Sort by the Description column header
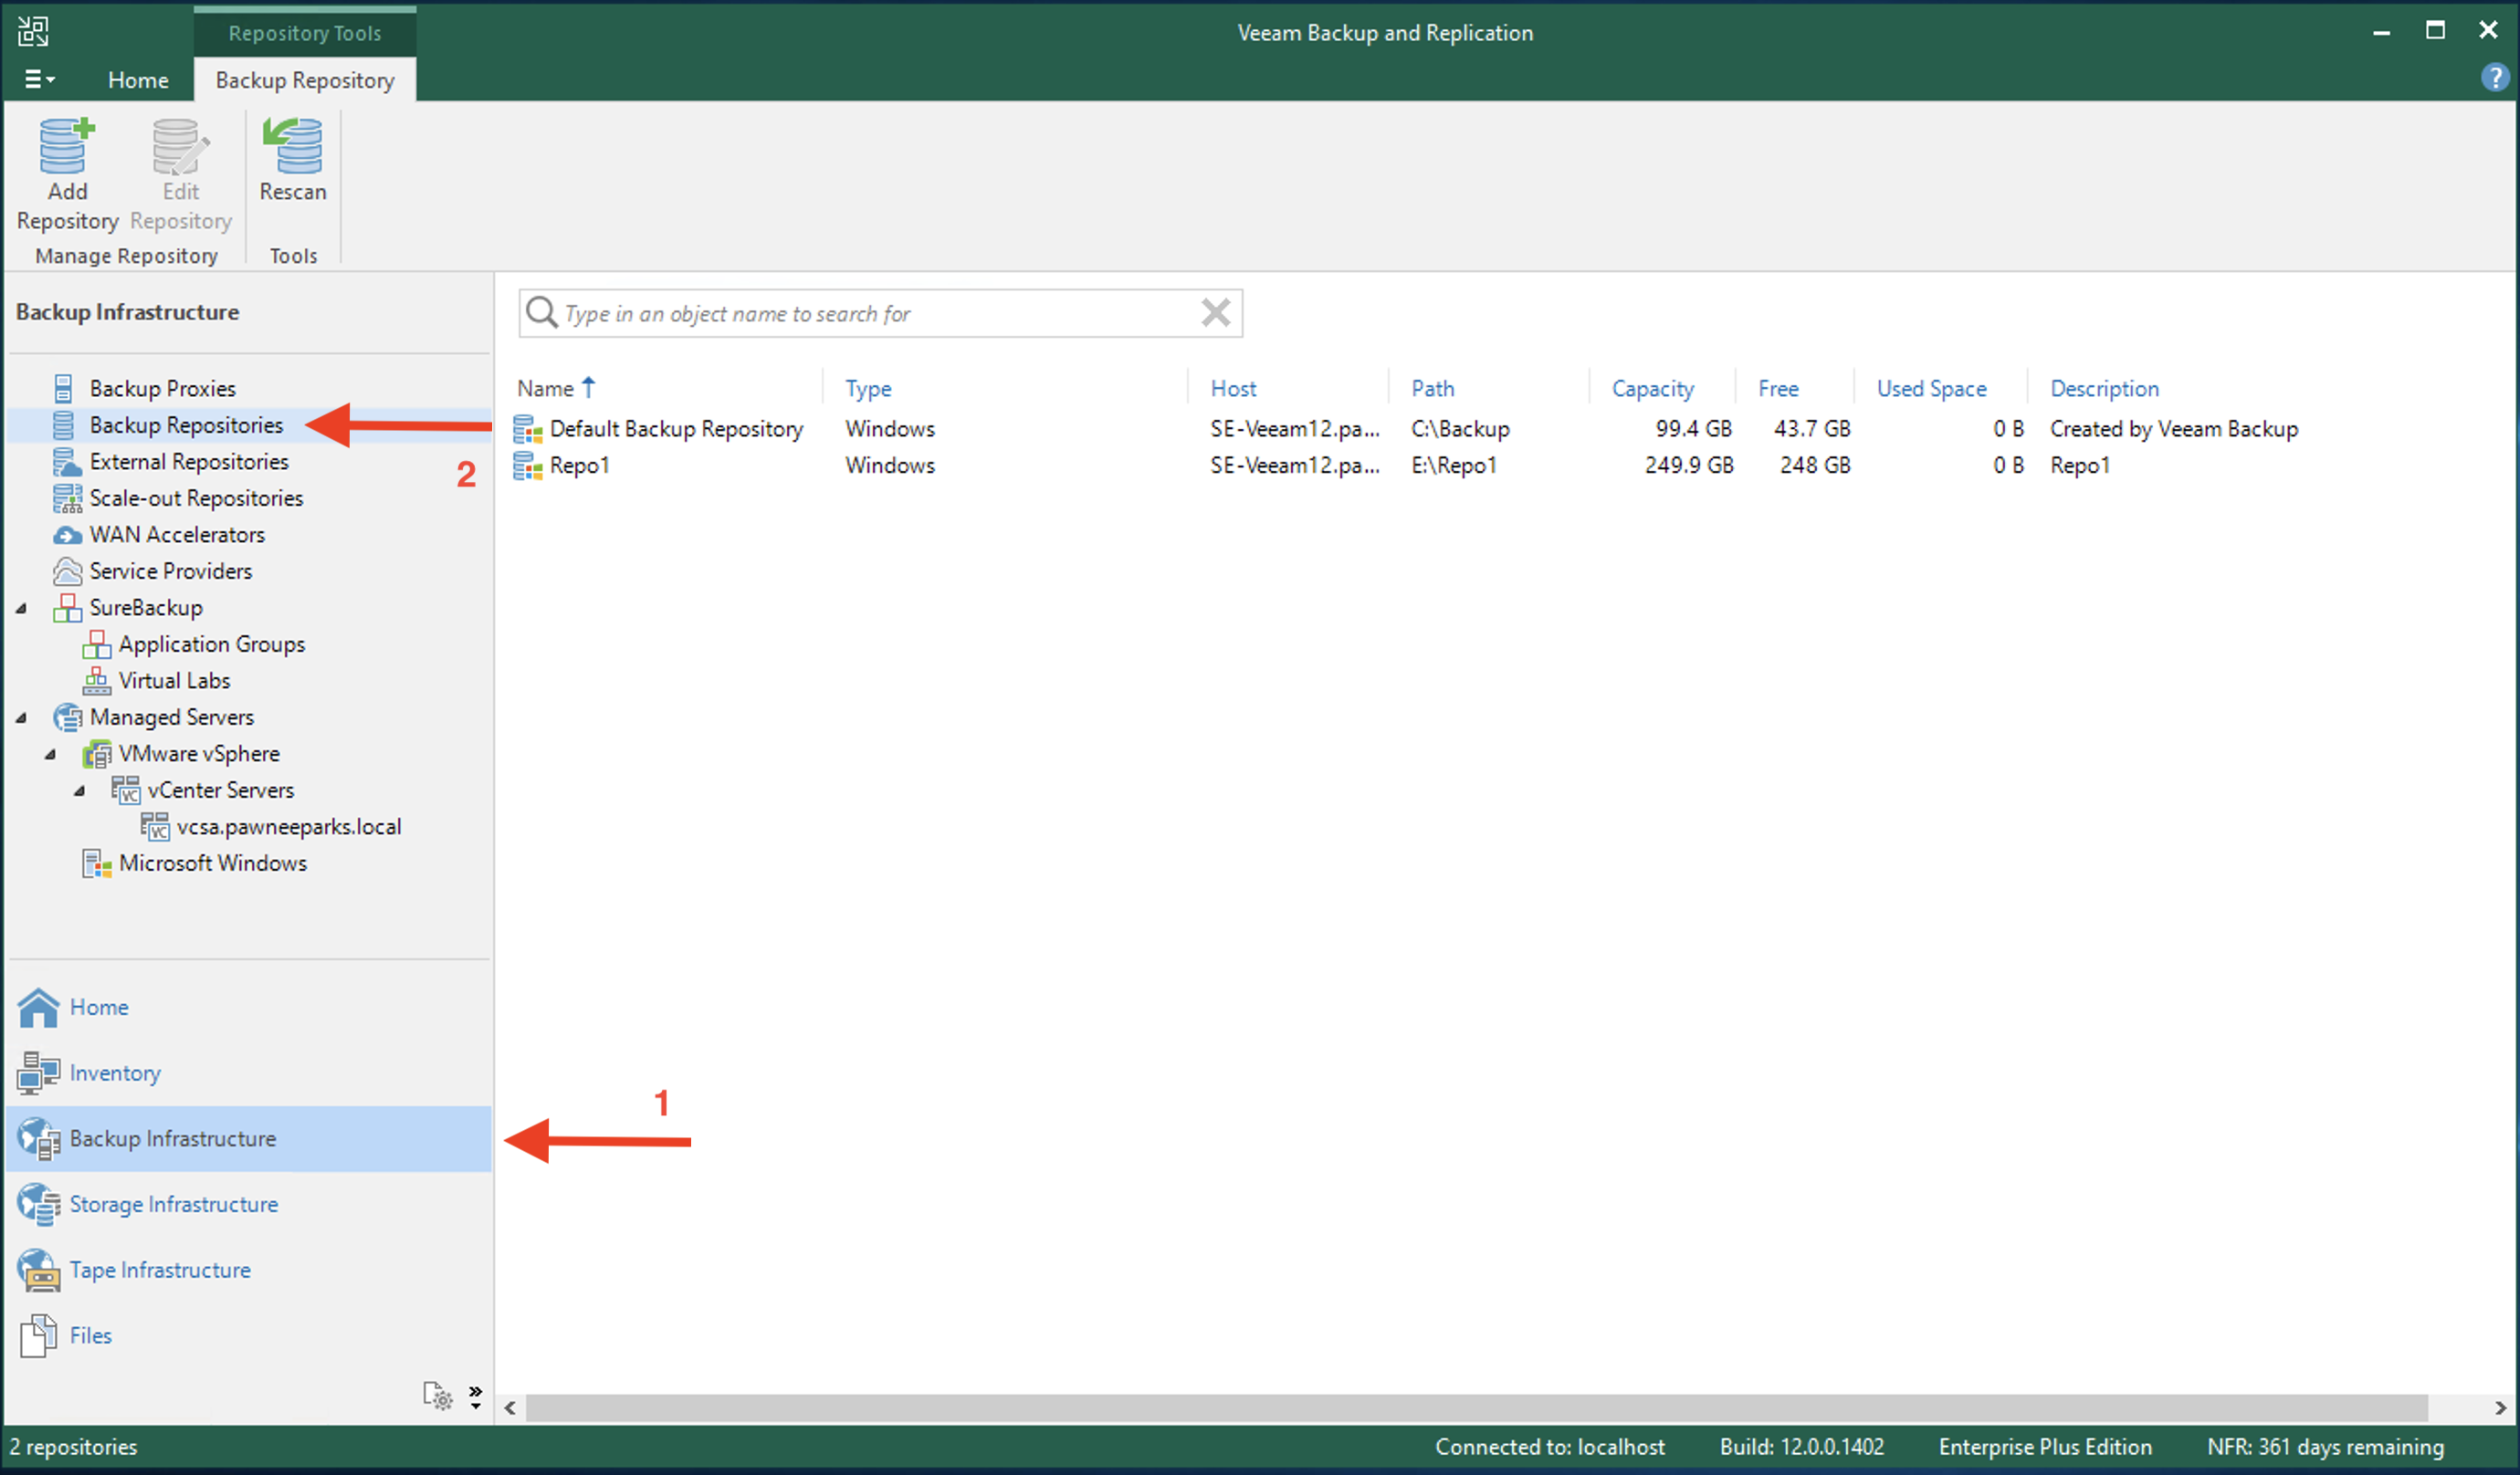2520x1475 pixels. click(x=2104, y=388)
